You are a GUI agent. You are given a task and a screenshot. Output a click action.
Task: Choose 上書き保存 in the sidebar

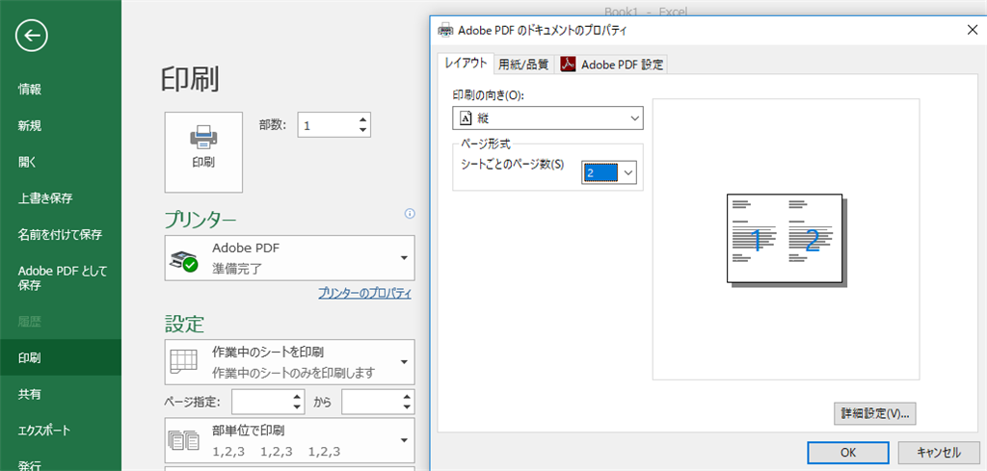tap(45, 198)
